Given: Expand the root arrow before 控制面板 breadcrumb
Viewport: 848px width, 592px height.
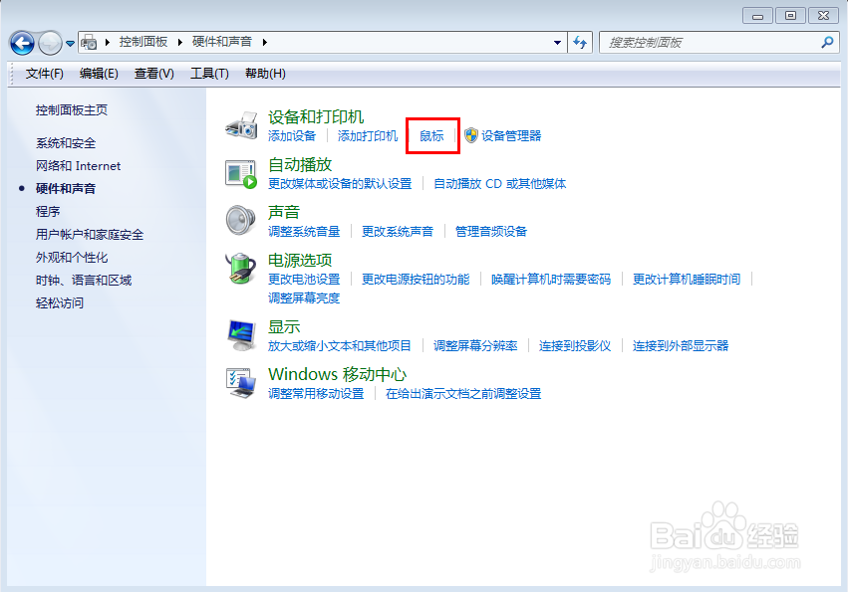Looking at the screenshot, I should click(107, 42).
